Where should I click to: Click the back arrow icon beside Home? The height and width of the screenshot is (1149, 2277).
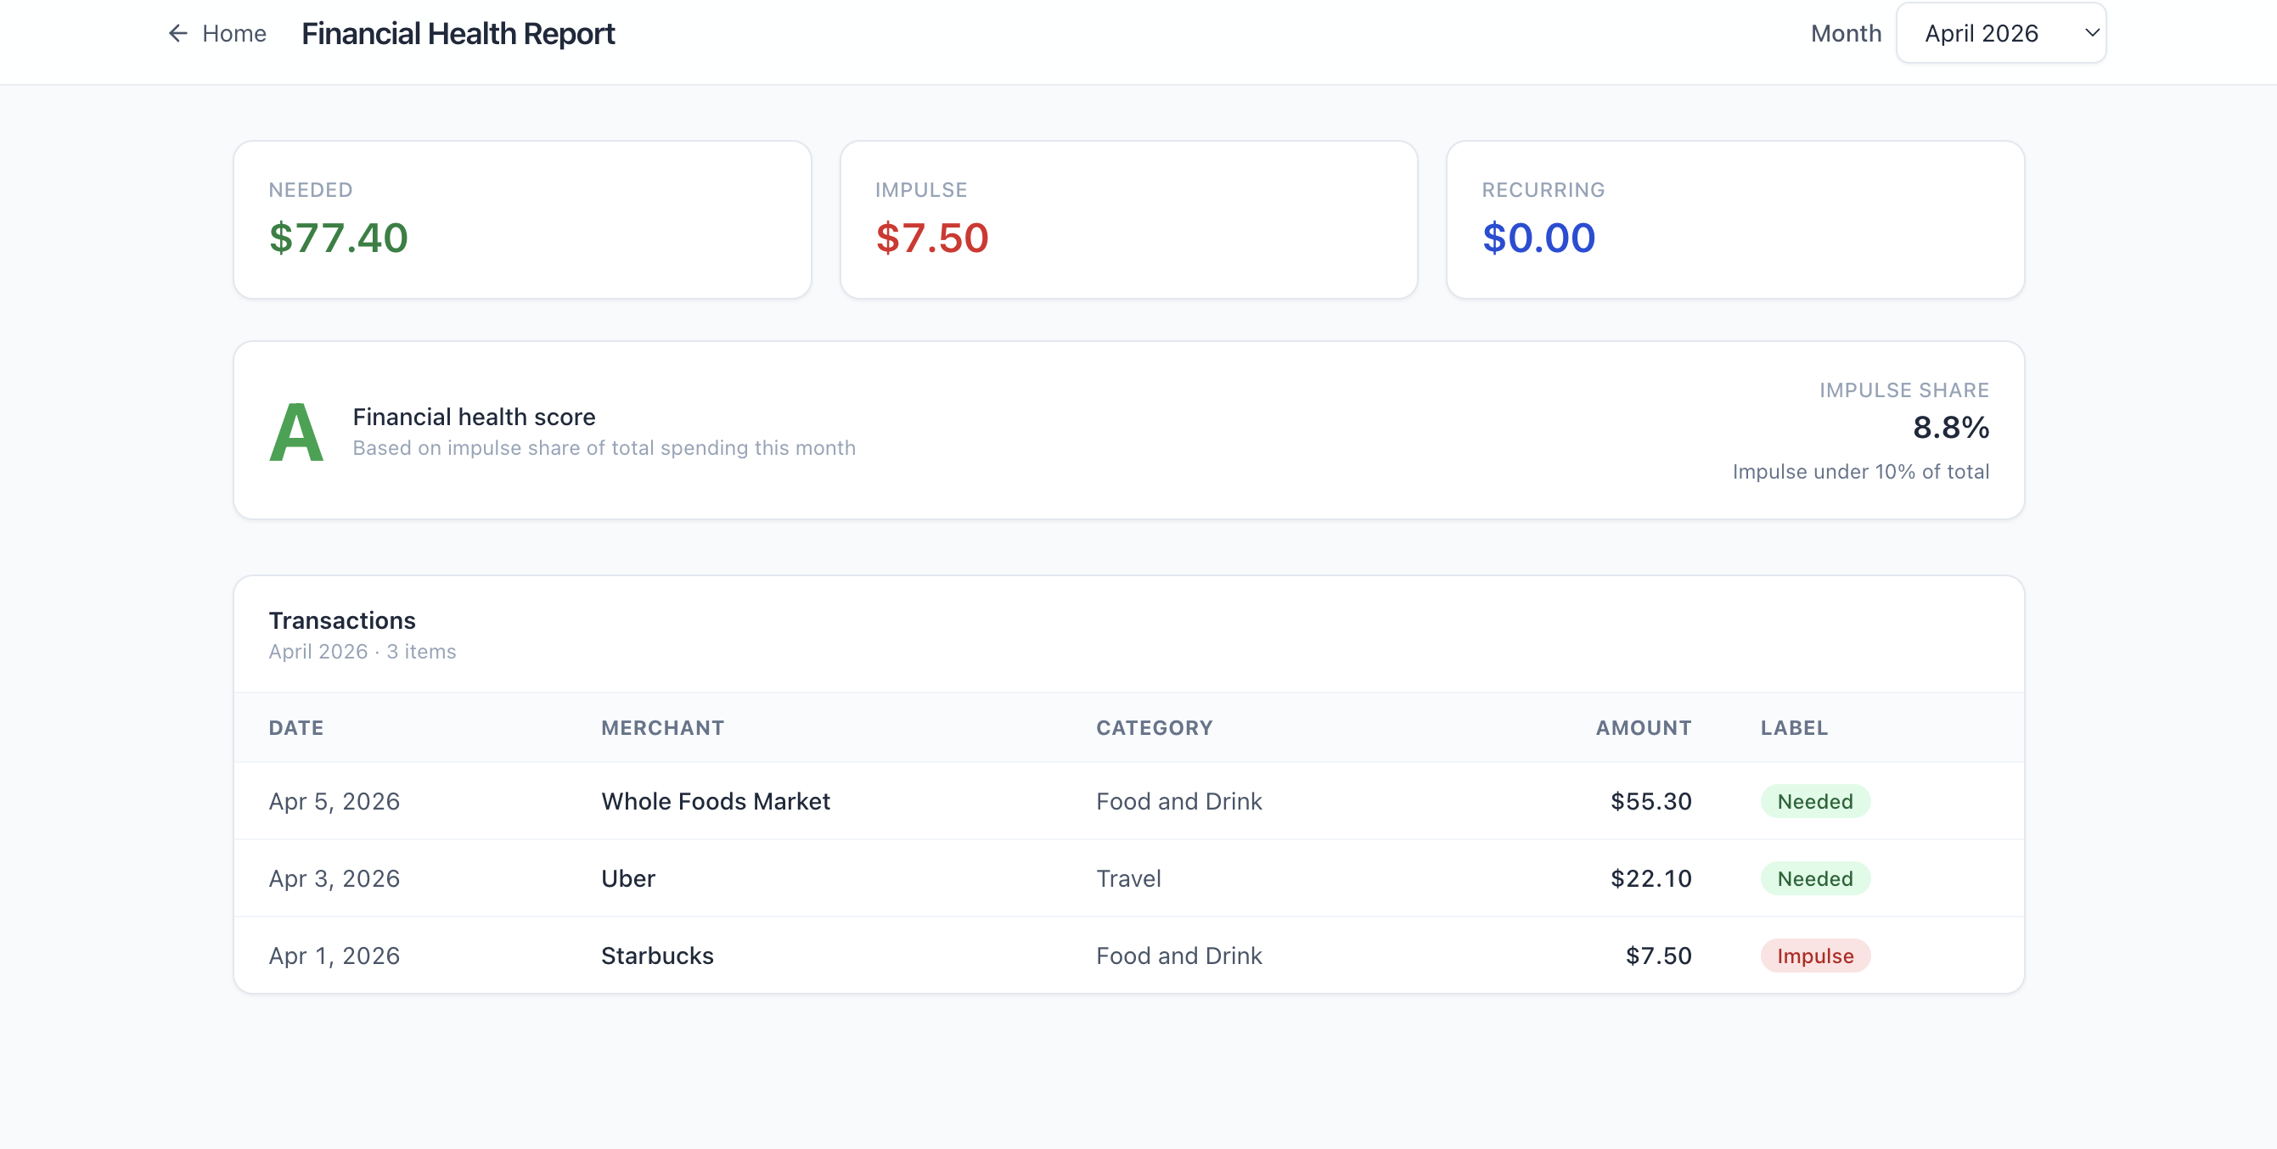coord(177,34)
